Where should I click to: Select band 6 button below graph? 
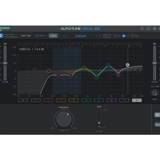pos(111,100)
